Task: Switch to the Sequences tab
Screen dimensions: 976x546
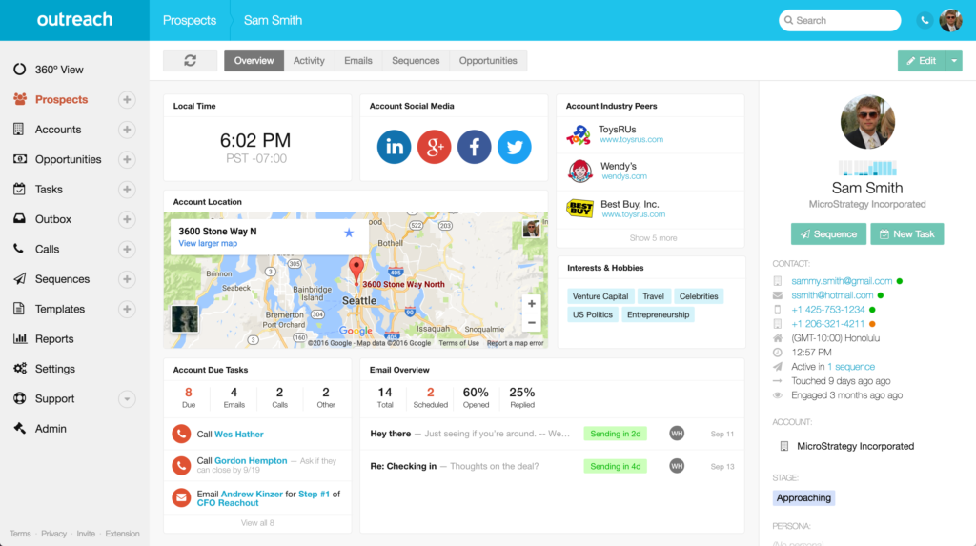Action: (416, 60)
